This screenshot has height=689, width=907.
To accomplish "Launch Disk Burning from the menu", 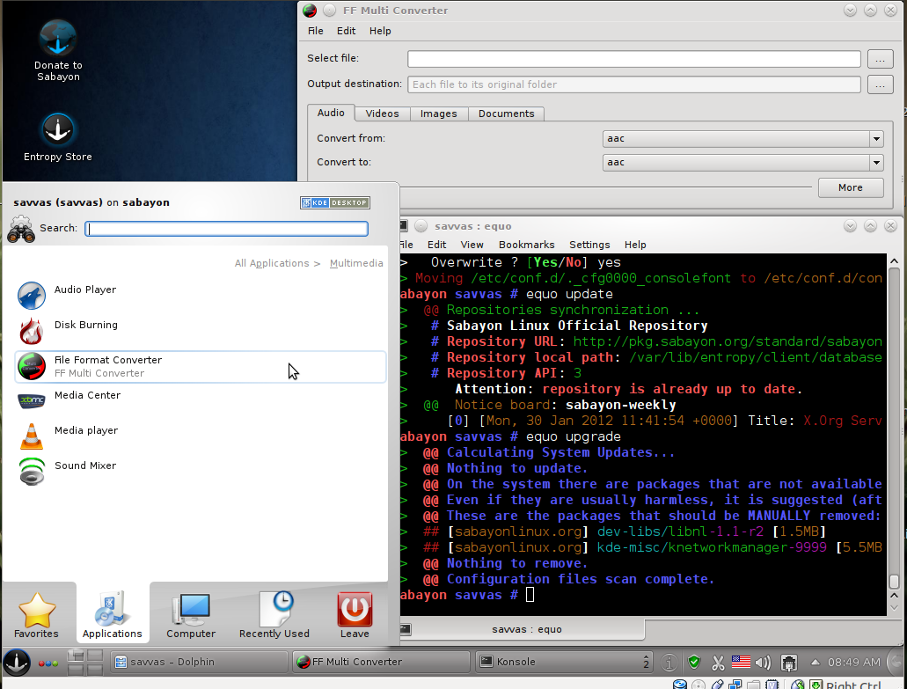I will (x=85, y=326).
